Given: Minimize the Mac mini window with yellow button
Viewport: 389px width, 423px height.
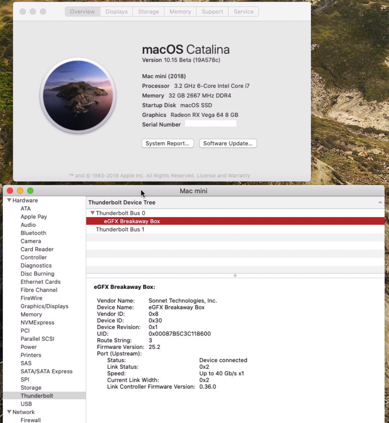Looking at the screenshot, I should (20, 191).
